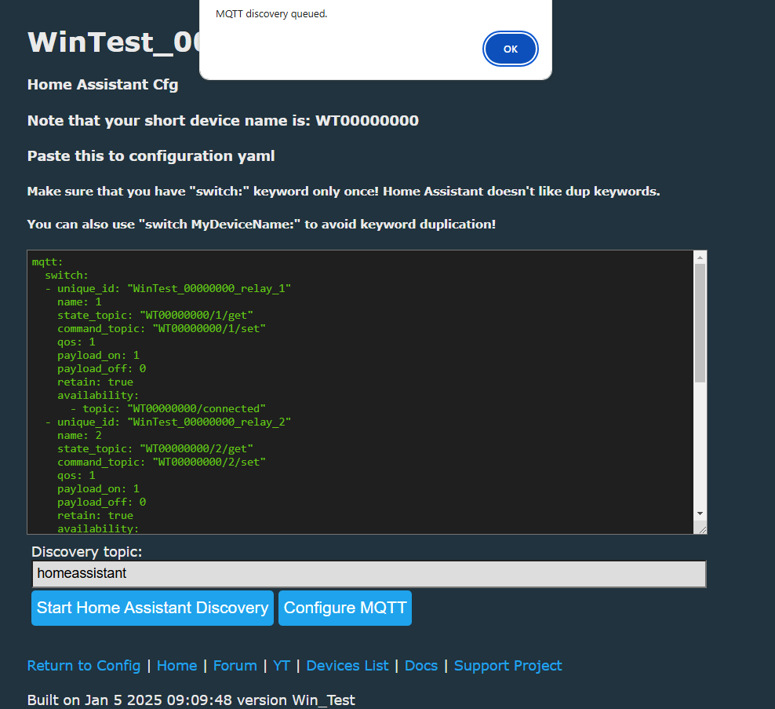Dismiss the MQTT discovery queued dialog with OK

coord(510,49)
